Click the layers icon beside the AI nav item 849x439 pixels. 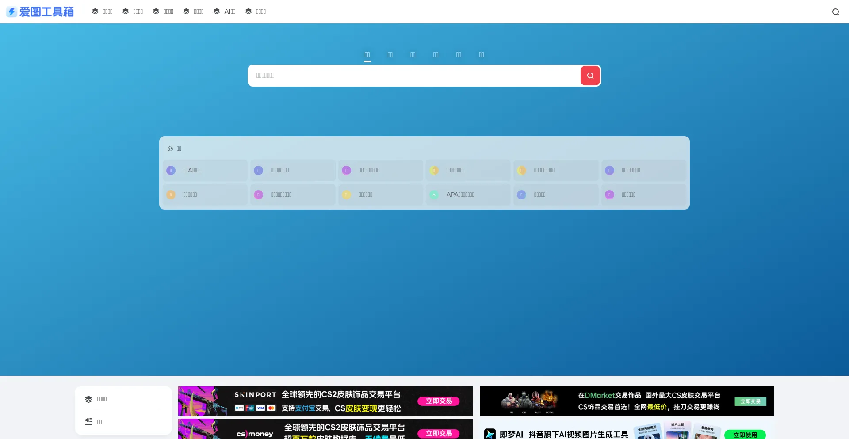[x=217, y=11]
